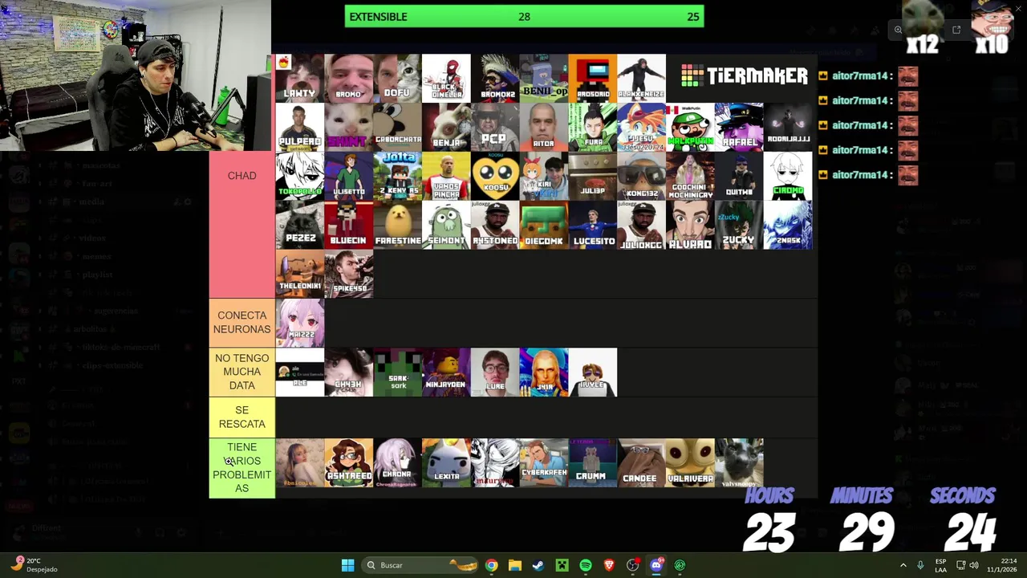Select the SPIKE450 tile
This screenshot has height=578, width=1027.
click(x=348, y=274)
